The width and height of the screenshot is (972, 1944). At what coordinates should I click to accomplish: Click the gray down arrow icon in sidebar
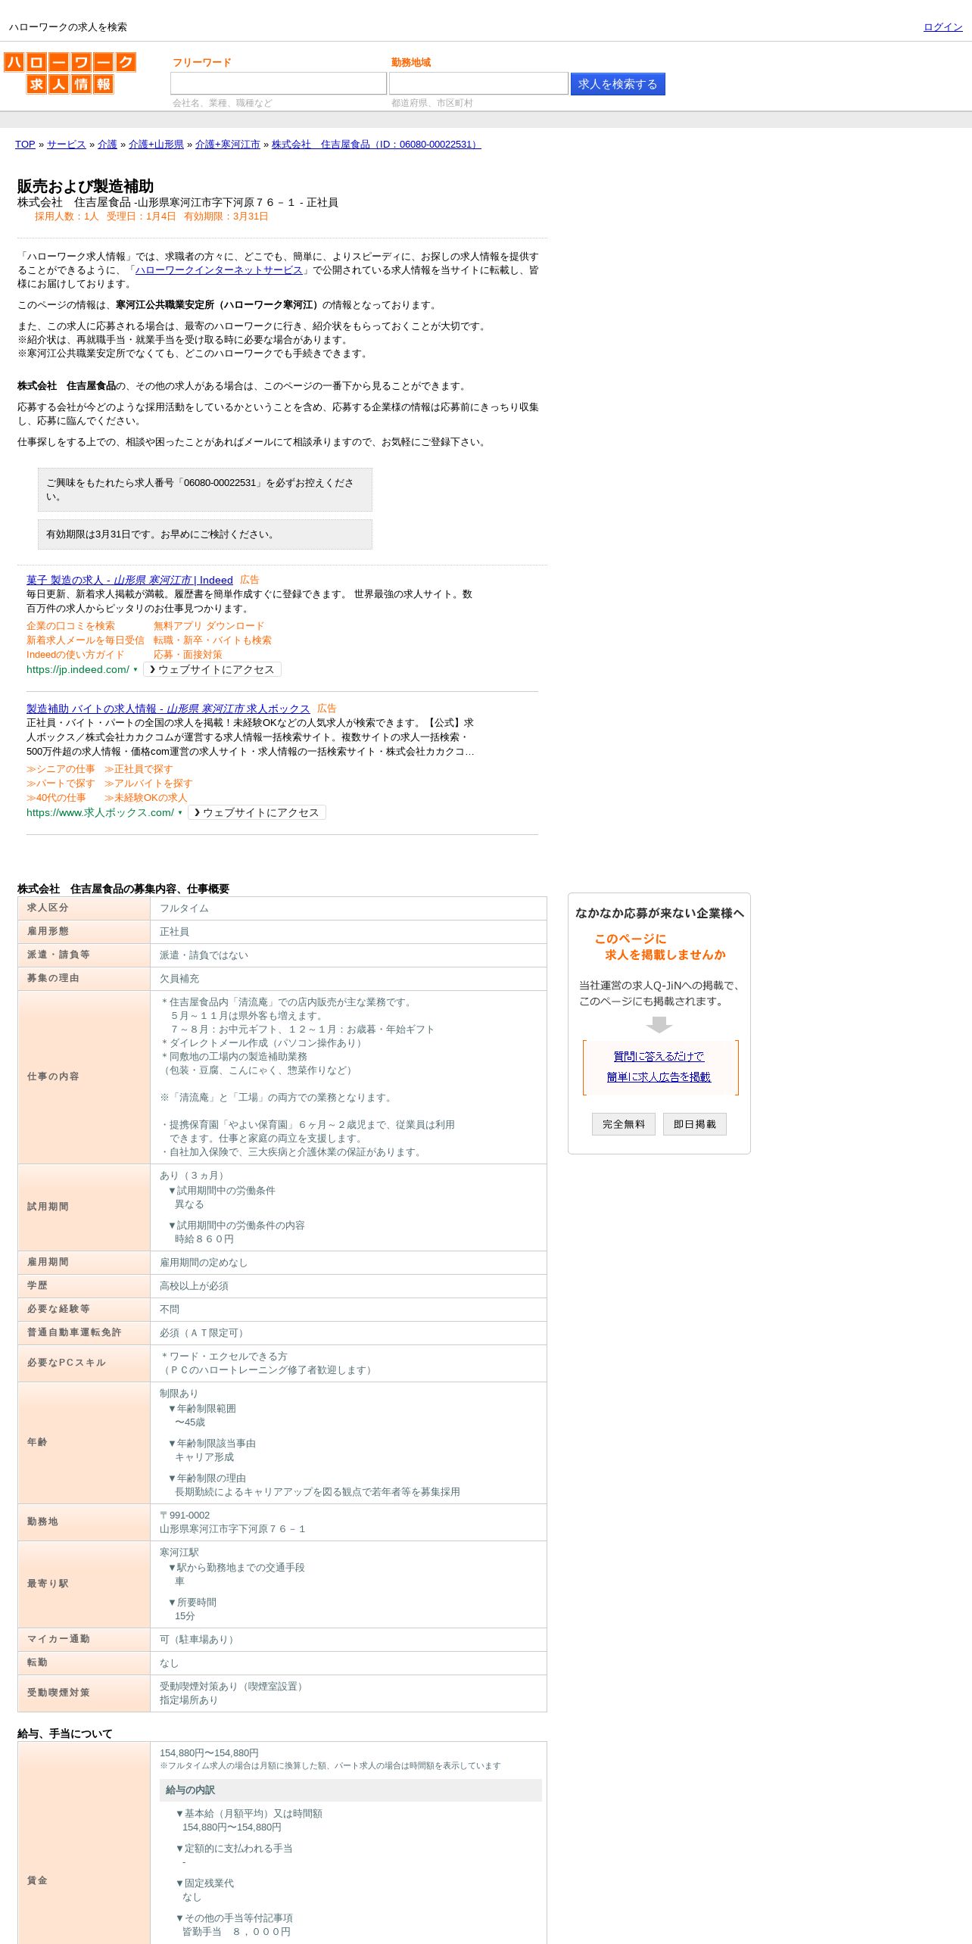[659, 1024]
